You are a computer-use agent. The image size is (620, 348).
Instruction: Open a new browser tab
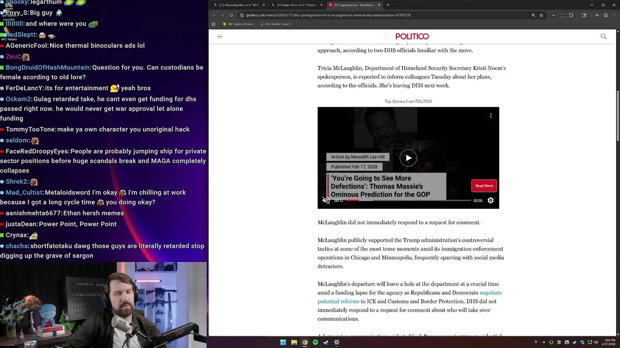click(387, 5)
